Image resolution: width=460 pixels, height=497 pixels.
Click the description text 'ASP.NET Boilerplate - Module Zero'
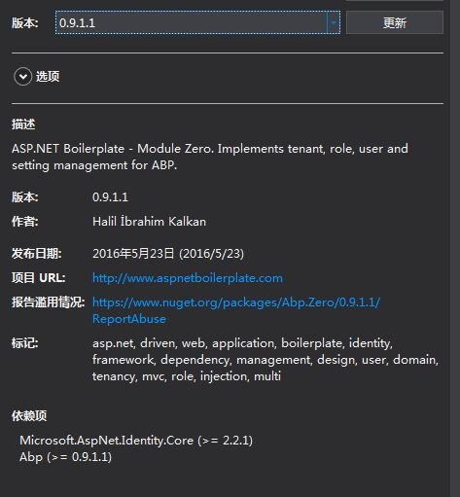click(113, 149)
